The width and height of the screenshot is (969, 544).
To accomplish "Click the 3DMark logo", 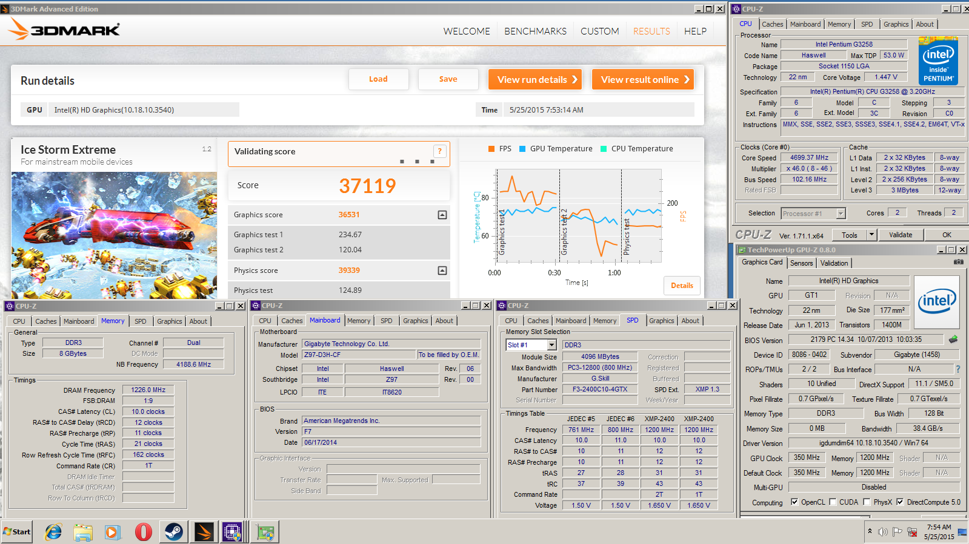I will pos(65,29).
